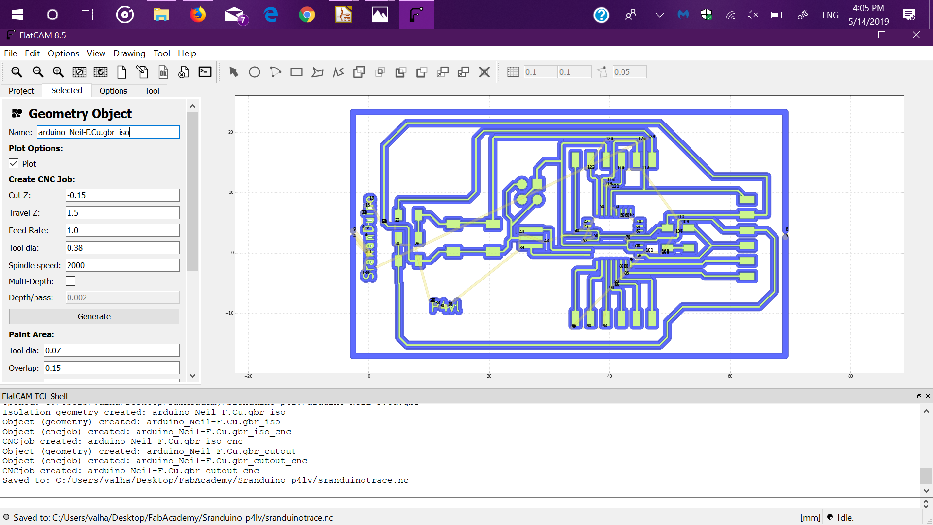This screenshot has height=525, width=933.
Task: Uncheck the Plot checkbox
Action: point(14,164)
